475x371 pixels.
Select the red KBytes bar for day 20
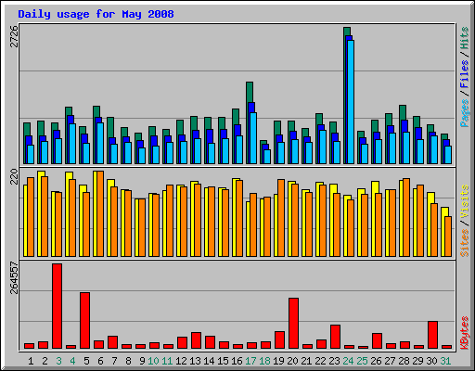pos(293,324)
